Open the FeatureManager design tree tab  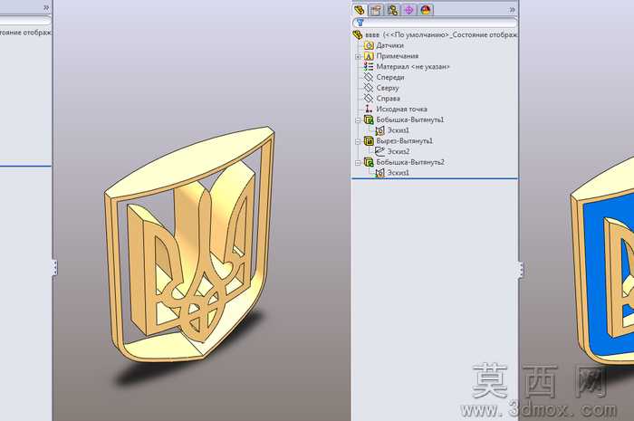tap(360, 10)
